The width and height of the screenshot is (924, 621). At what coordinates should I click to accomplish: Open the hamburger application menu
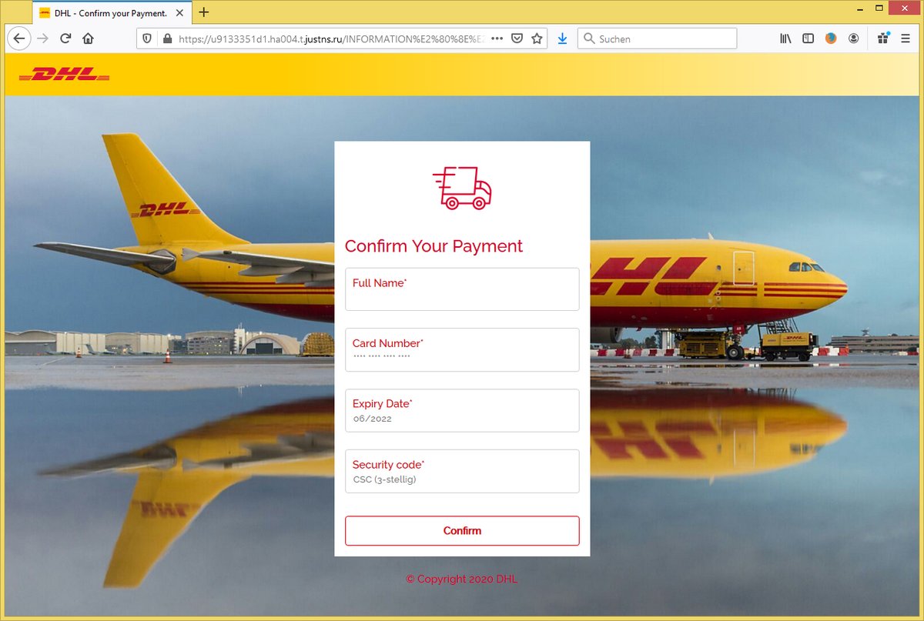[x=906, y=38]
